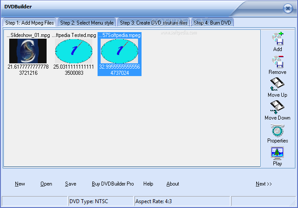Click the Move Up label text

pyautogui.click(x=277, y=95)
